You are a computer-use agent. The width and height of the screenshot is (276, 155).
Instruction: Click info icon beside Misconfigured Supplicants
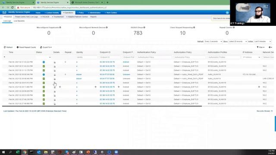coord(60,28)
